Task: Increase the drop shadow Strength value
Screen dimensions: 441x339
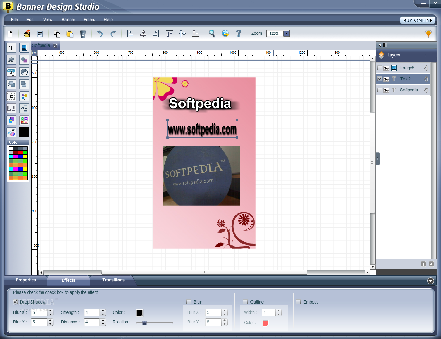Action: (x=103, y=311)
